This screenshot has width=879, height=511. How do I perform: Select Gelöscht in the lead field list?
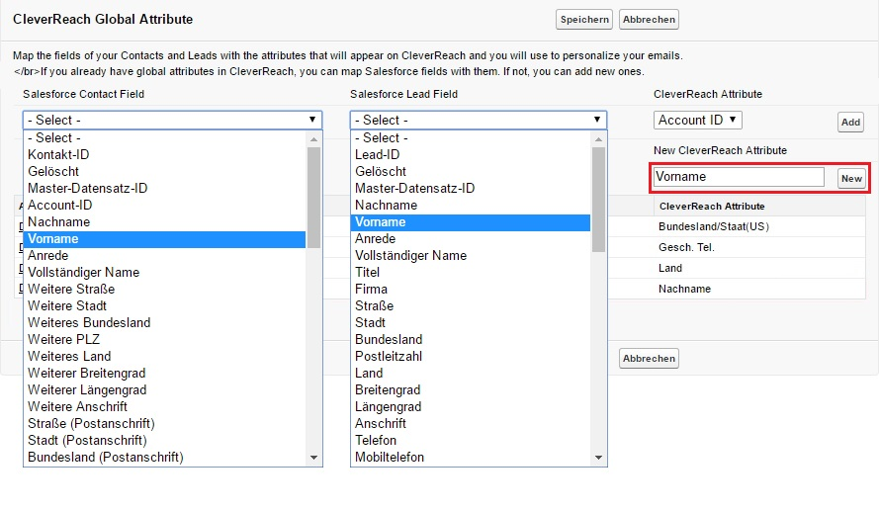tap(471, 171)
